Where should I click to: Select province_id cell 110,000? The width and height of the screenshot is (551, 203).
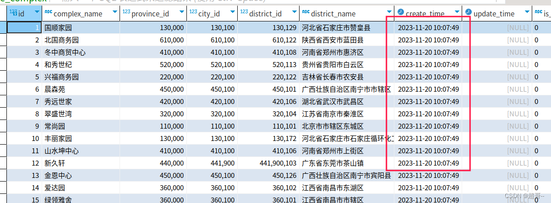[153, 126]
